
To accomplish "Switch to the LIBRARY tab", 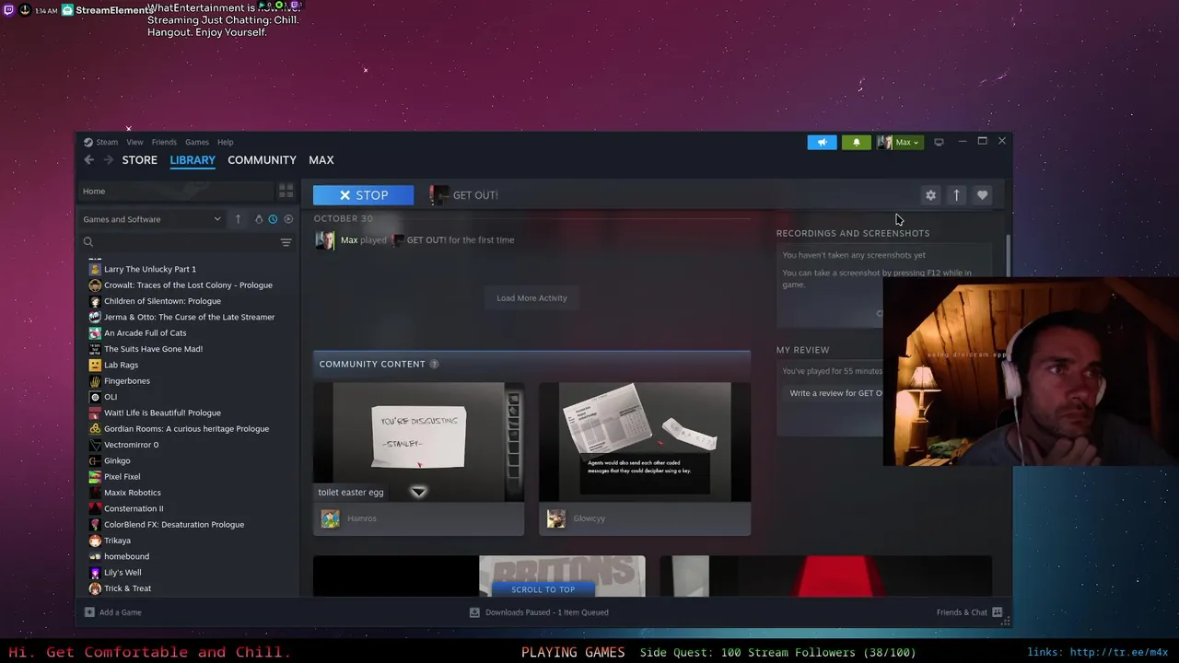I will tap(193, 159).
